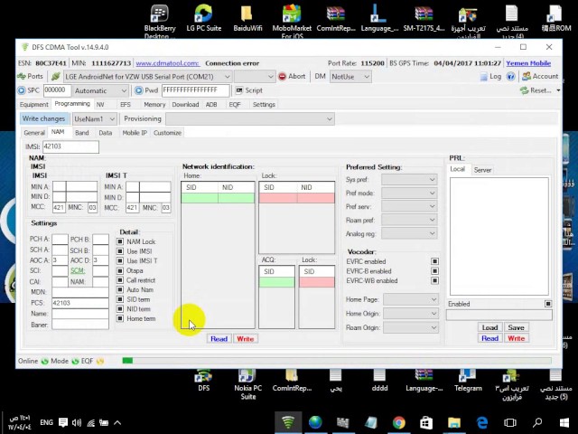Switch to EFS tab
Image resolution: width=578 pixels, height=434 pixels.
(126, 105)
